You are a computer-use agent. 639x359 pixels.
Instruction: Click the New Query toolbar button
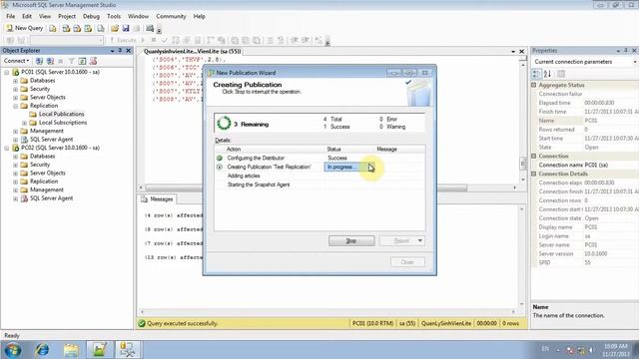[24, 28]
